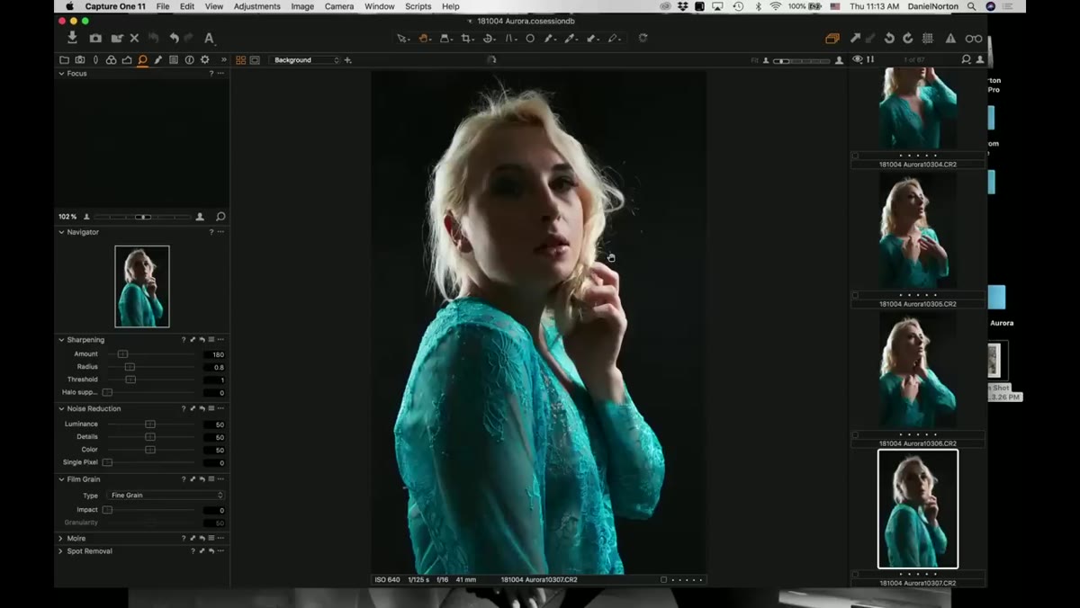Image resolution: width=1080 pixels, height=608 pixels.
Task: Reset the Sharpening panel adjustments
Action: coord(202,340)
